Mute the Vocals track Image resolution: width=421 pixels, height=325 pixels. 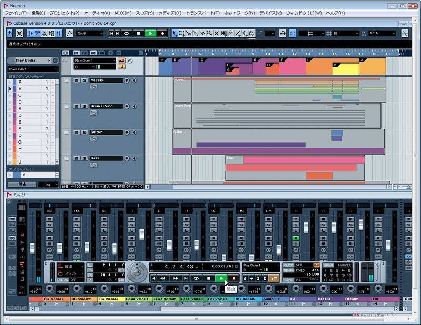click(77, 80)
